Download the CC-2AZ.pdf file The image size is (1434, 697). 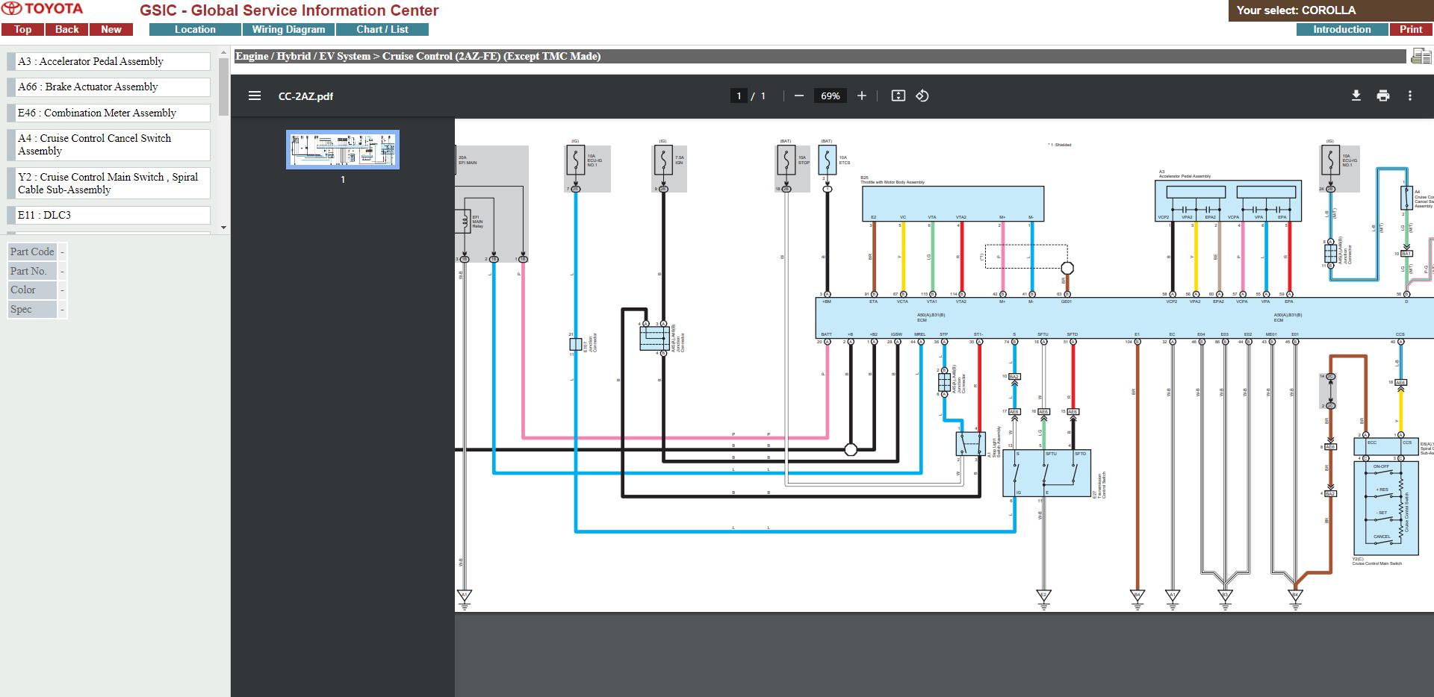pos(1356,96)
